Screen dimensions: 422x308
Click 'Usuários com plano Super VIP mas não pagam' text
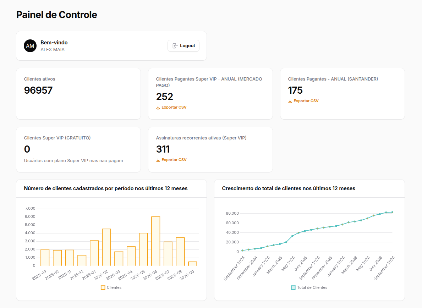pos(73,161)
